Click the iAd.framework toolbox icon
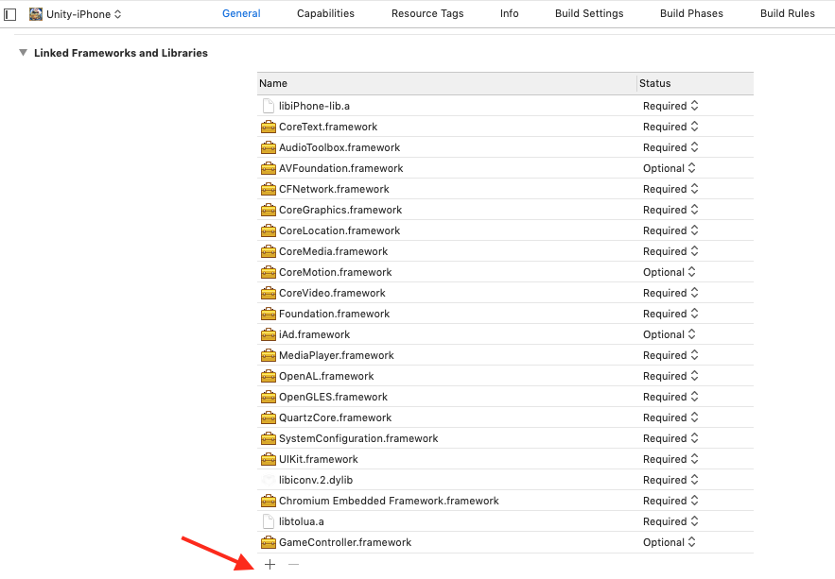Screen dimensions: 835x579 click(x=269, y=334)
